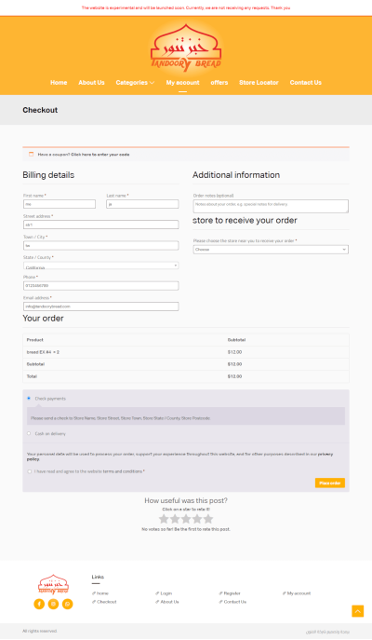372x640 pixels.
Task: Open the offers menu item
Action: (219, 83)
